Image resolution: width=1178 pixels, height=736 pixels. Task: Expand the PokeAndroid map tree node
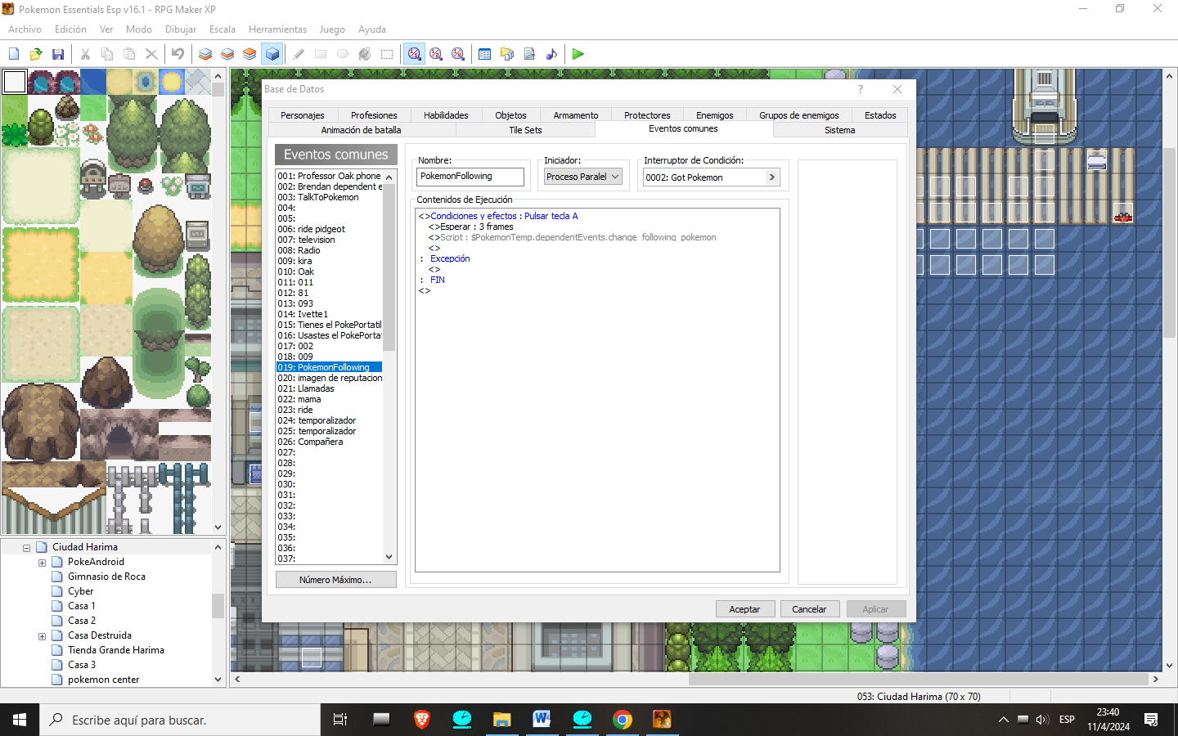42,563
